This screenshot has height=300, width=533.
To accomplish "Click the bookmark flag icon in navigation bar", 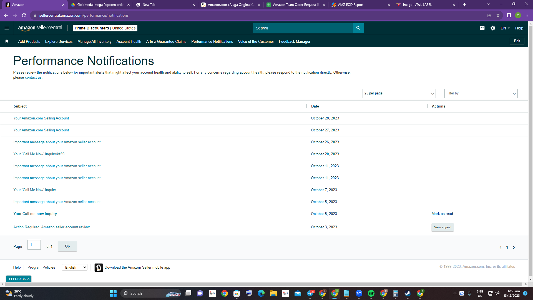I will tap(7, 41).
